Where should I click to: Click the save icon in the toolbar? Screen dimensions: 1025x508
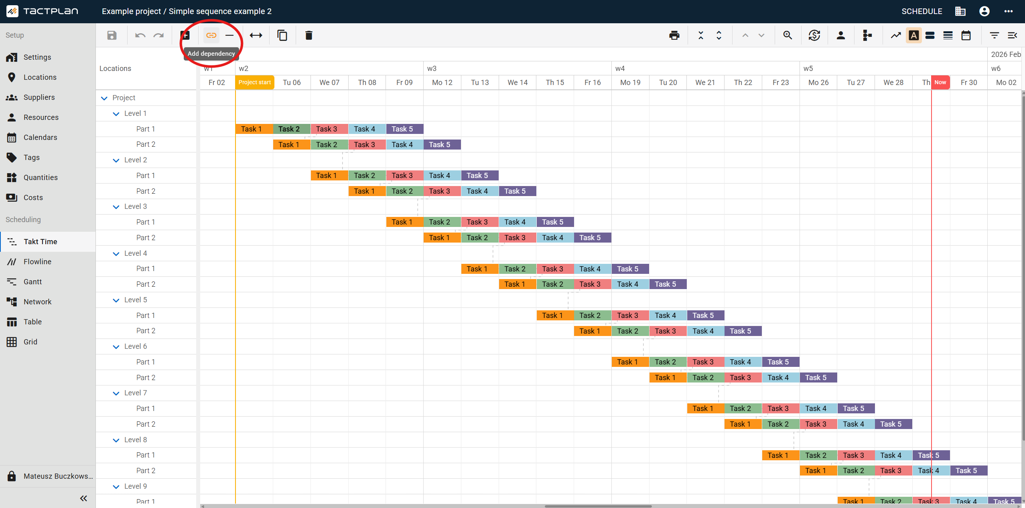pos(112,35)
